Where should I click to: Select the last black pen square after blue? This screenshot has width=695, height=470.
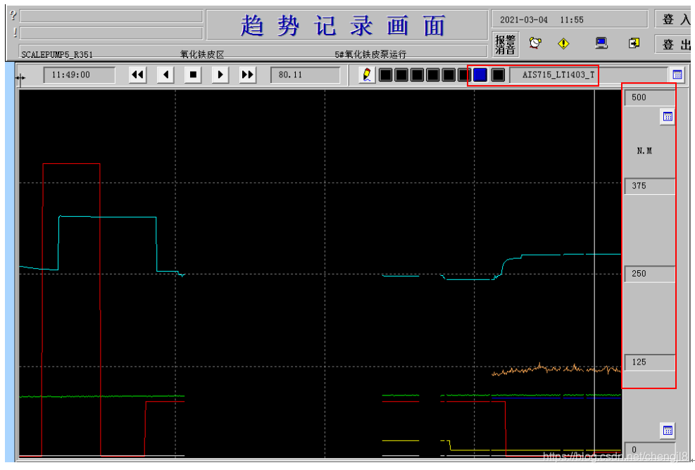pos(498,75)
